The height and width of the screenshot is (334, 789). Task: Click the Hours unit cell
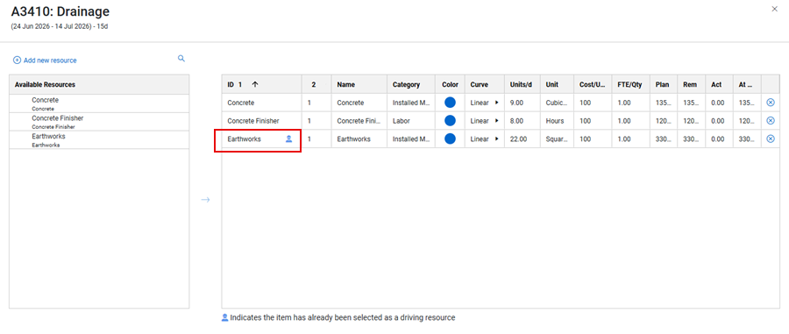(557, 121)
